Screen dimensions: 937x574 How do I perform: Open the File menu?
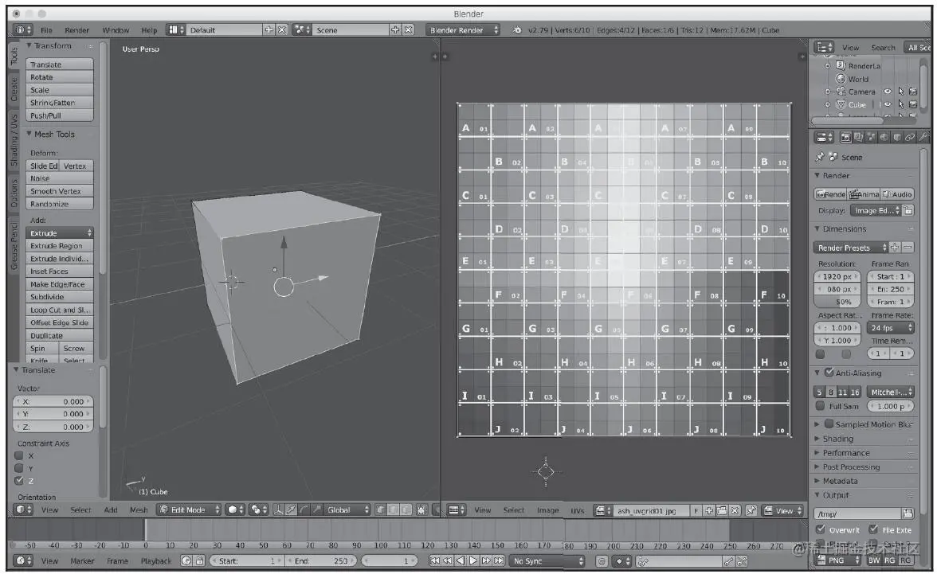46,30
